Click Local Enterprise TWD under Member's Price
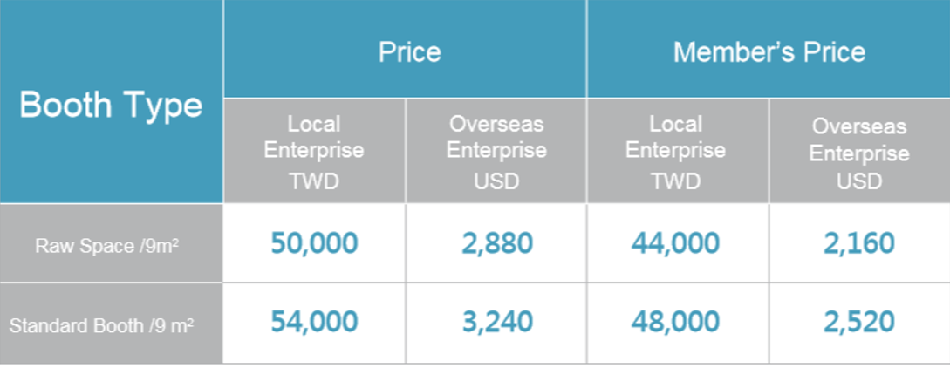950x368 pixels. pyautogui.click(x=678, y=151)
